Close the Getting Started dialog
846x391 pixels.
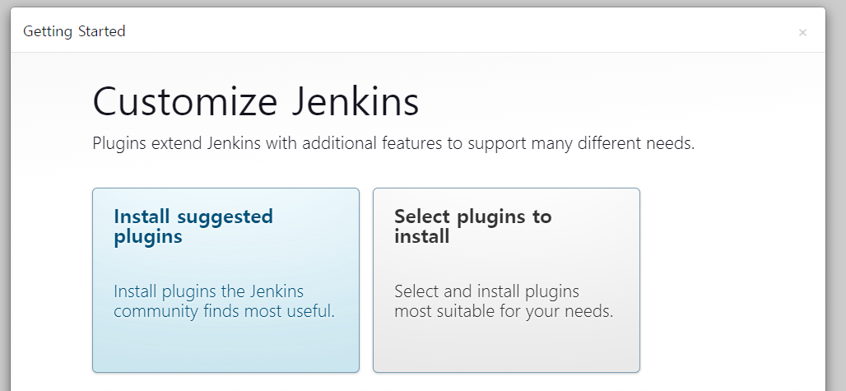pos(802,32)
